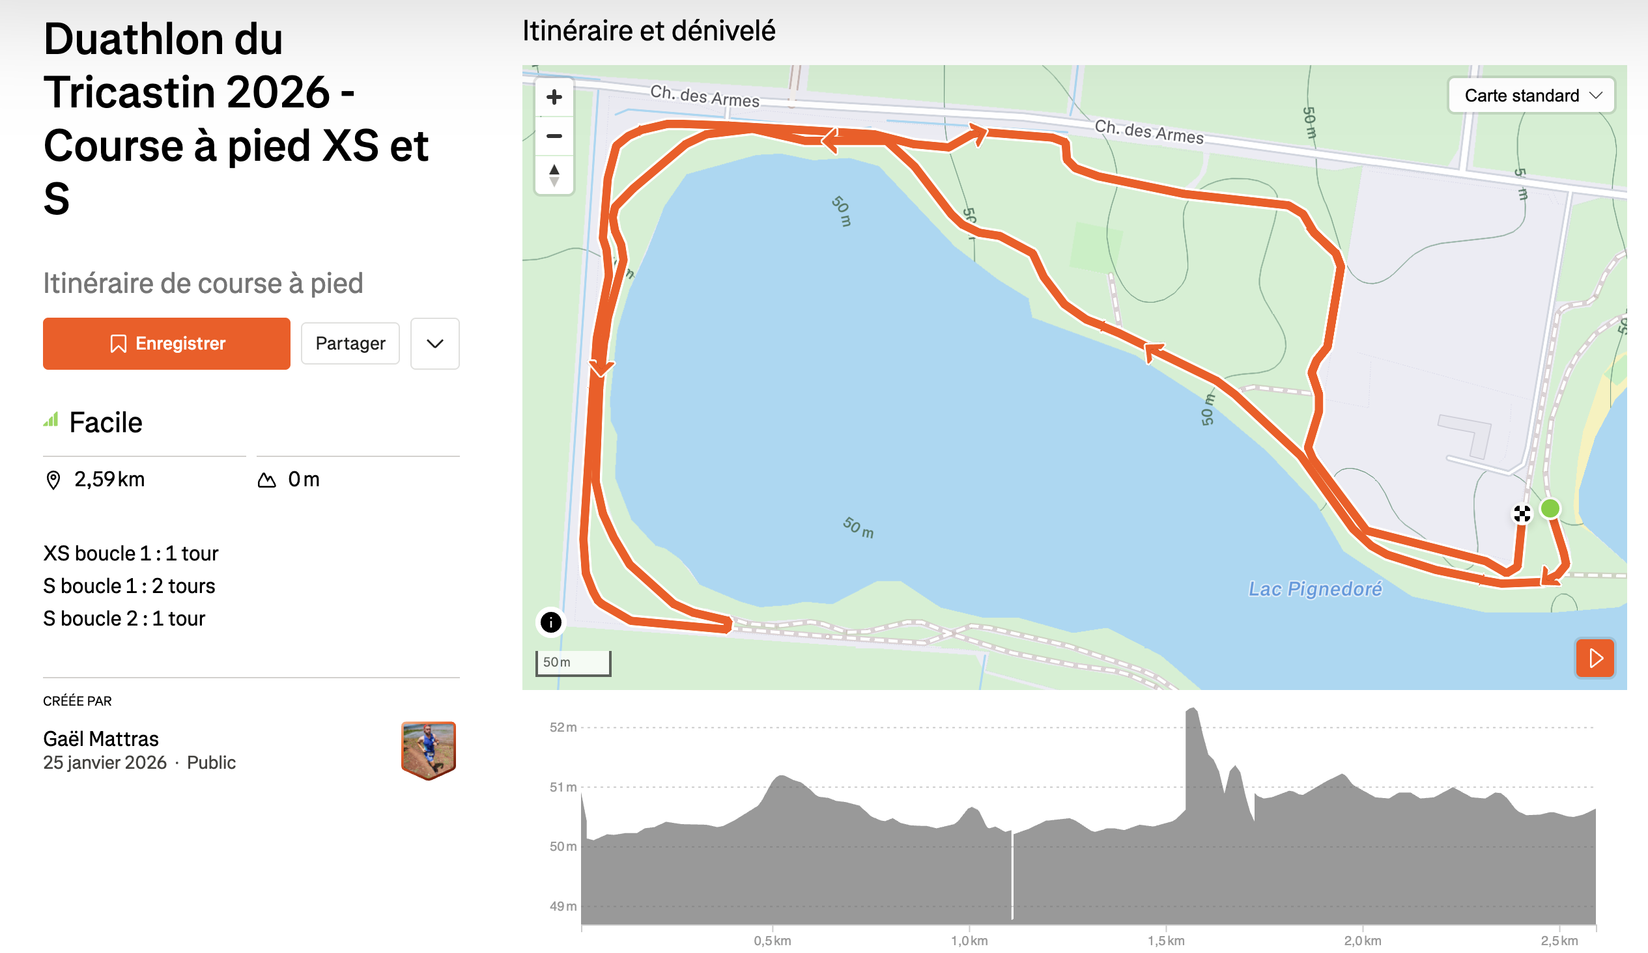Reset map orientation with compass arrow
This screenshot has width=1648, height=953.
pyautogui.click(x=554, y=174)
